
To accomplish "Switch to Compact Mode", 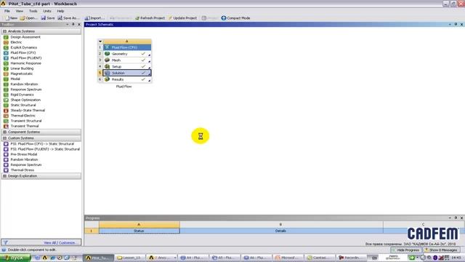I will pyautogui.click(x=235, y=18).
